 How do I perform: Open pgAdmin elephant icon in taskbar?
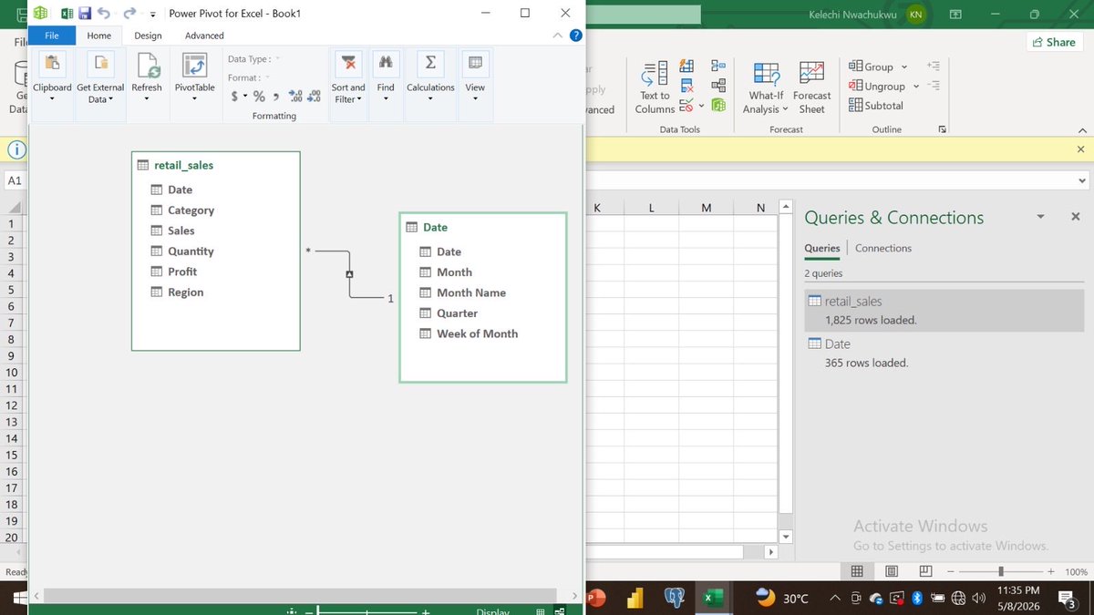[675, 598]
